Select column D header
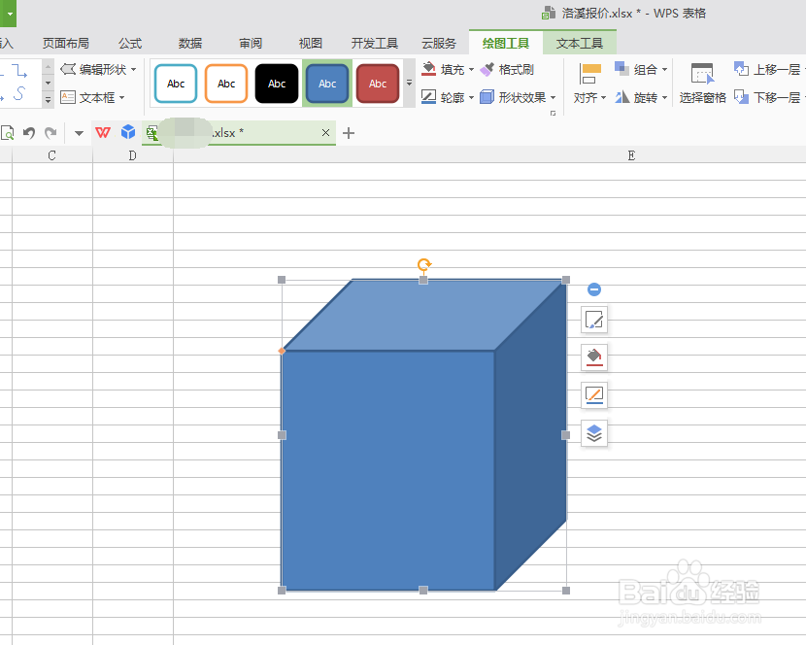Image resolution: width=806 pixels, height=645 pixels. (133, 155)
